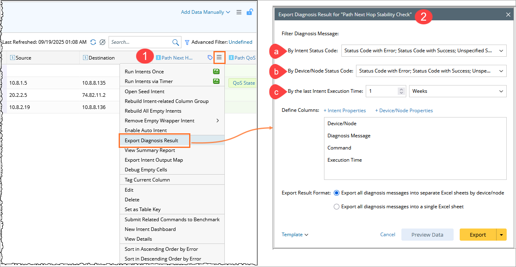Click the Advanced Filter funnel icon
Screen dimensions: 516x267
pos(187,42)
